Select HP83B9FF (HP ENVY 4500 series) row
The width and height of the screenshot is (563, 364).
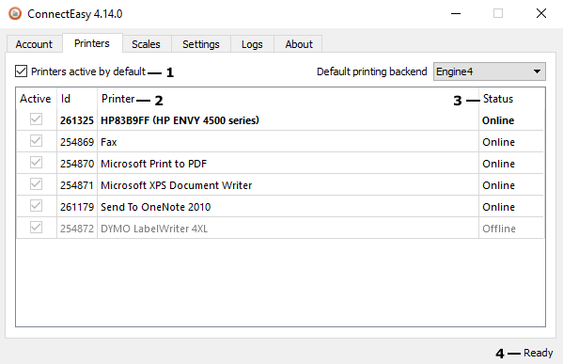[x=280, y=120]
